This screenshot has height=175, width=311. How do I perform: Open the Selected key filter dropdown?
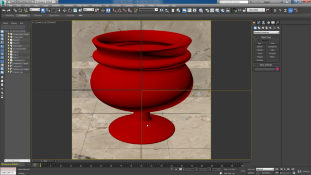265,169
